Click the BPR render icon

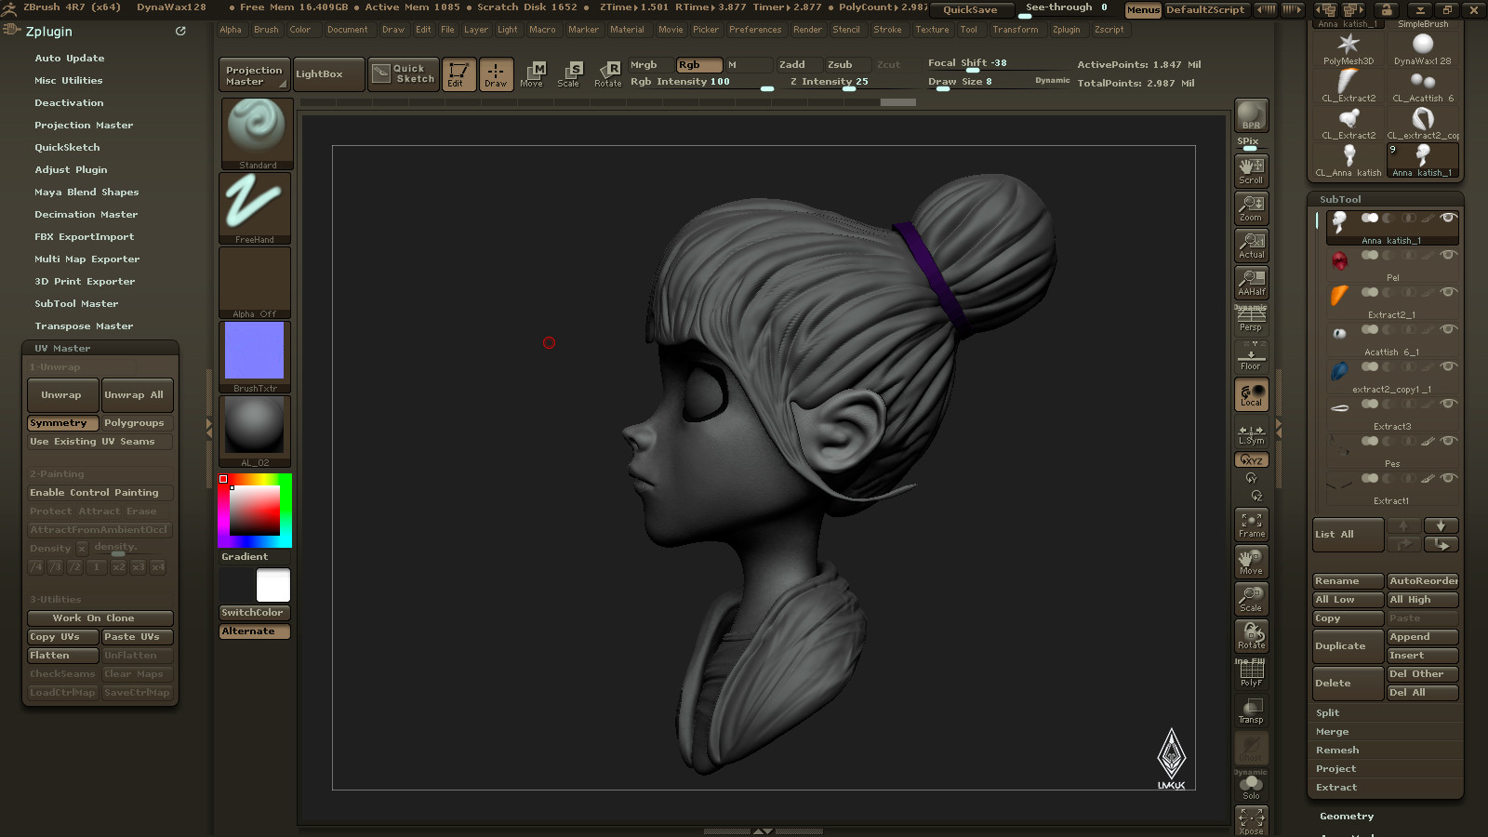point(1251,115)
